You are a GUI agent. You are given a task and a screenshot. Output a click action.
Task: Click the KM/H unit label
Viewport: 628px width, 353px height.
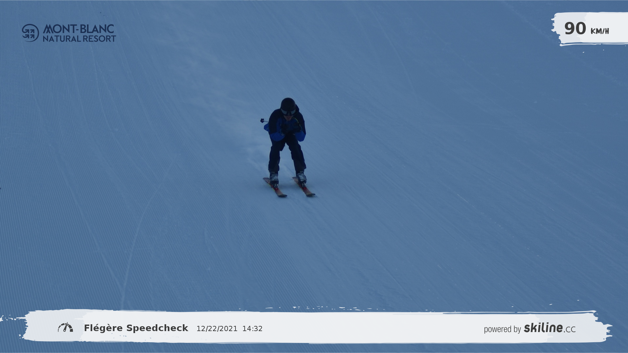click(600, 31)
